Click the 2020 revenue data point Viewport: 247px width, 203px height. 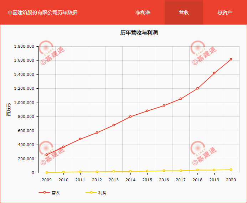(x=231, y=59)
